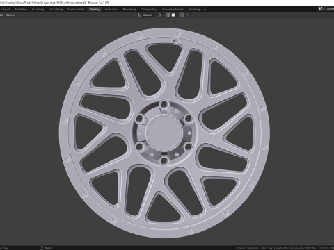
Task: Click the mouse icon in the status bar
Action: pyautogui.click(x=42, y=248)
